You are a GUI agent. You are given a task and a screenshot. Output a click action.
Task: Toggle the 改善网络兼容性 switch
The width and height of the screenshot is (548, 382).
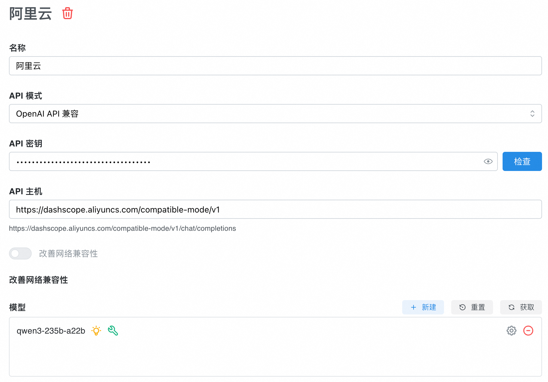20,253
